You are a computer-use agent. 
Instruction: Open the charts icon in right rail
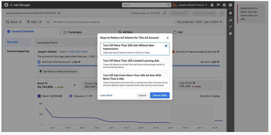coord(230,20)
